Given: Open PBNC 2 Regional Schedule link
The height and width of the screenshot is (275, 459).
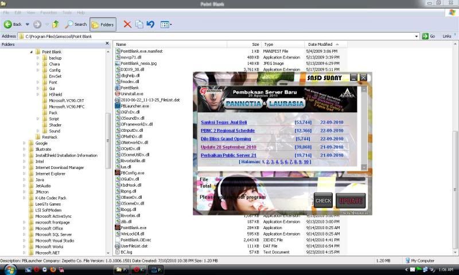Looking at the screenshot, I should tap(228, 131).
